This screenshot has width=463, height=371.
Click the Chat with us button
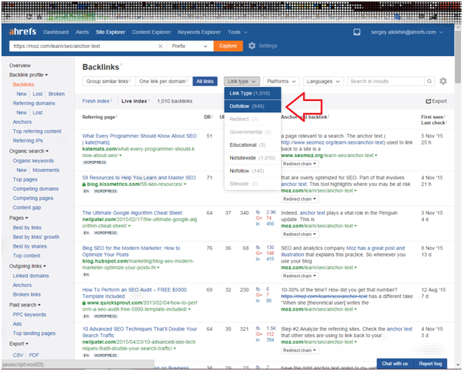394,364
